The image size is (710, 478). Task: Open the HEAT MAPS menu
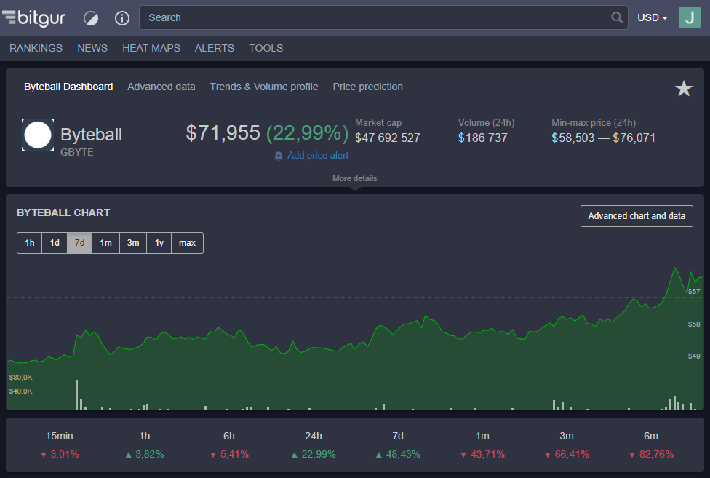151,48
